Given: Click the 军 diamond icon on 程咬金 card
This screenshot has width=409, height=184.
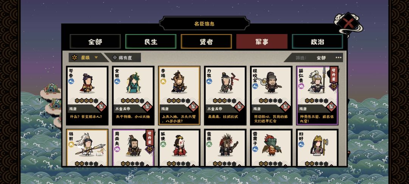Looking at the screenshot, I should [285, 107].
